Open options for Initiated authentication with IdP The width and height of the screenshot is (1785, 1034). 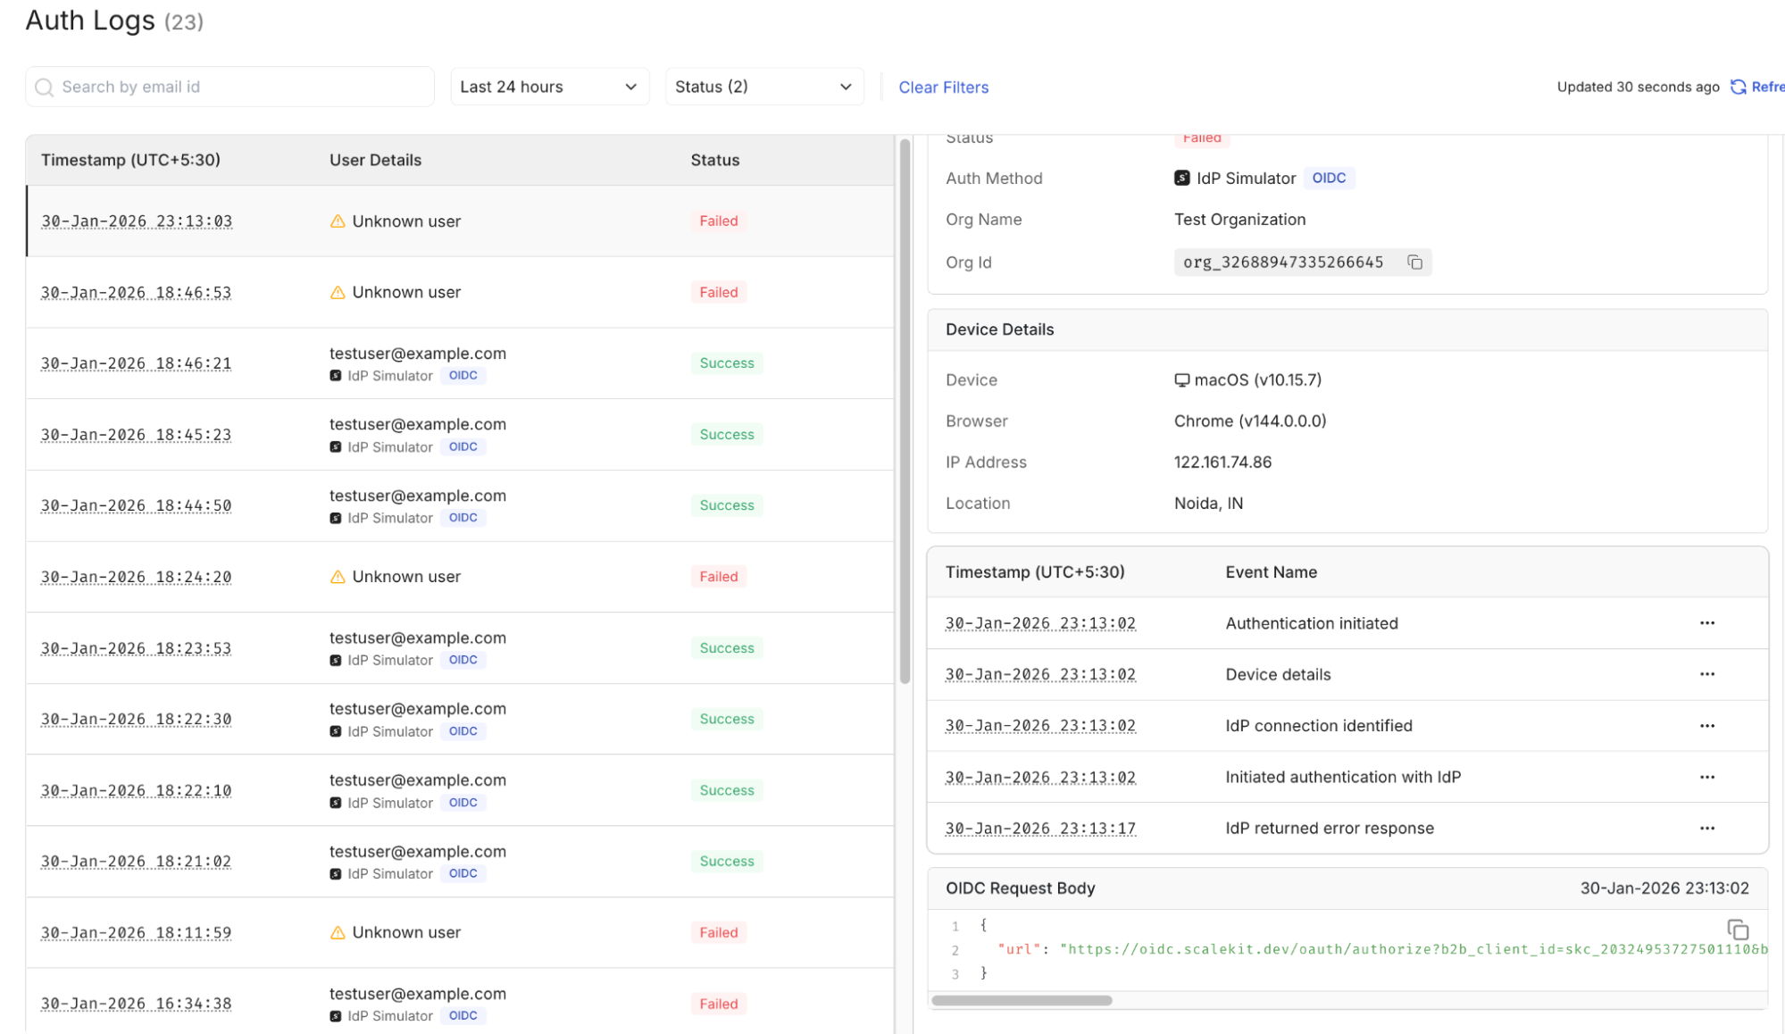click(x=1706, y=777)
